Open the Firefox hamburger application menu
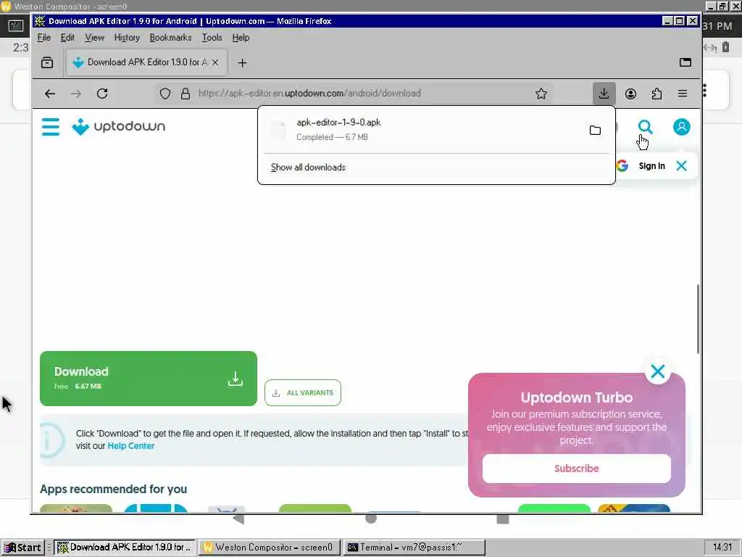This screenshot has height=557, width=742. tap(683, 94)
